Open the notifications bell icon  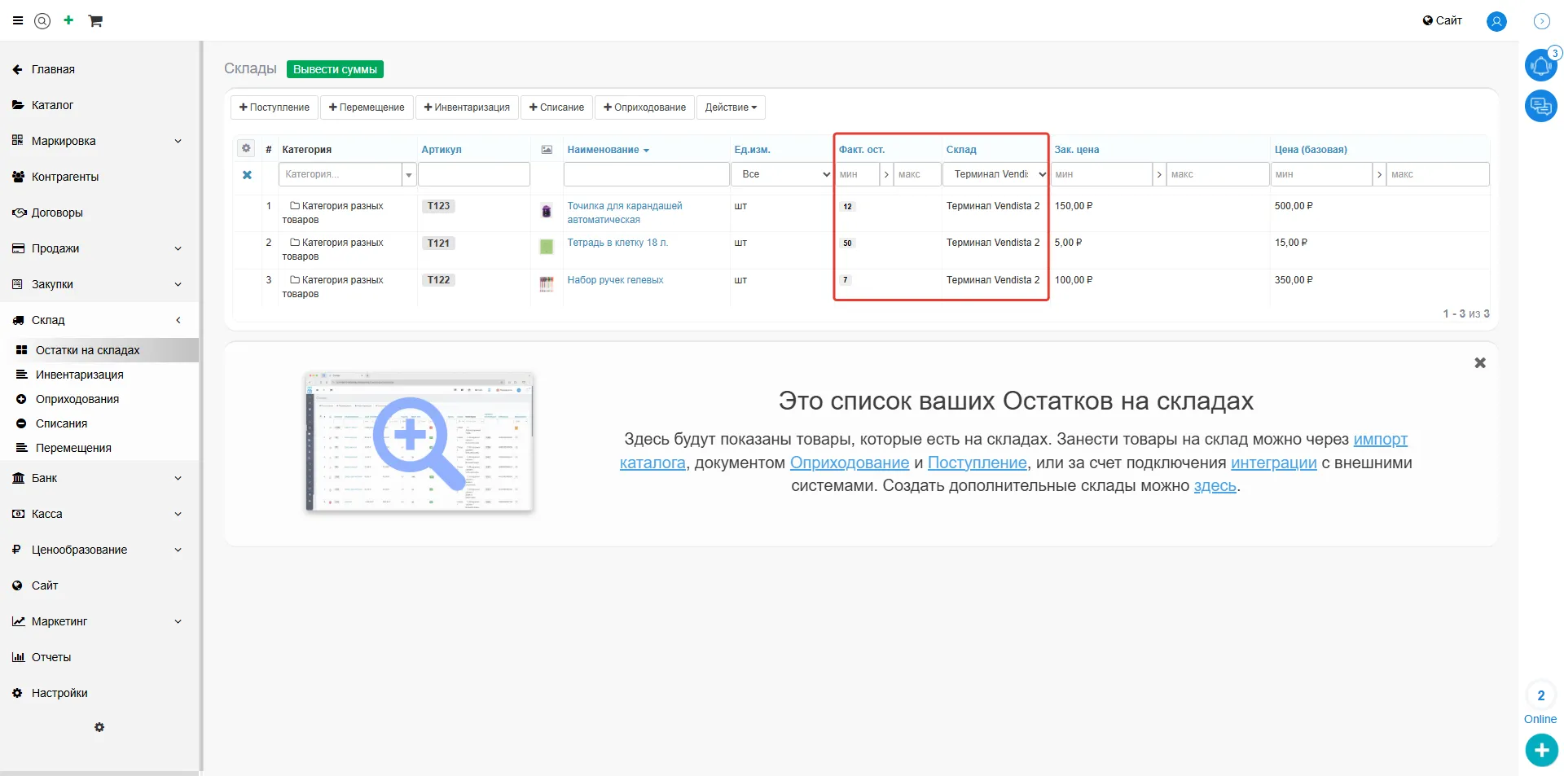point(1540,66)
